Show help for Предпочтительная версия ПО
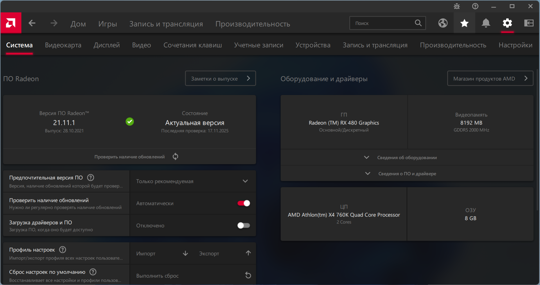540x285 pixels. [x=91, y=178]
